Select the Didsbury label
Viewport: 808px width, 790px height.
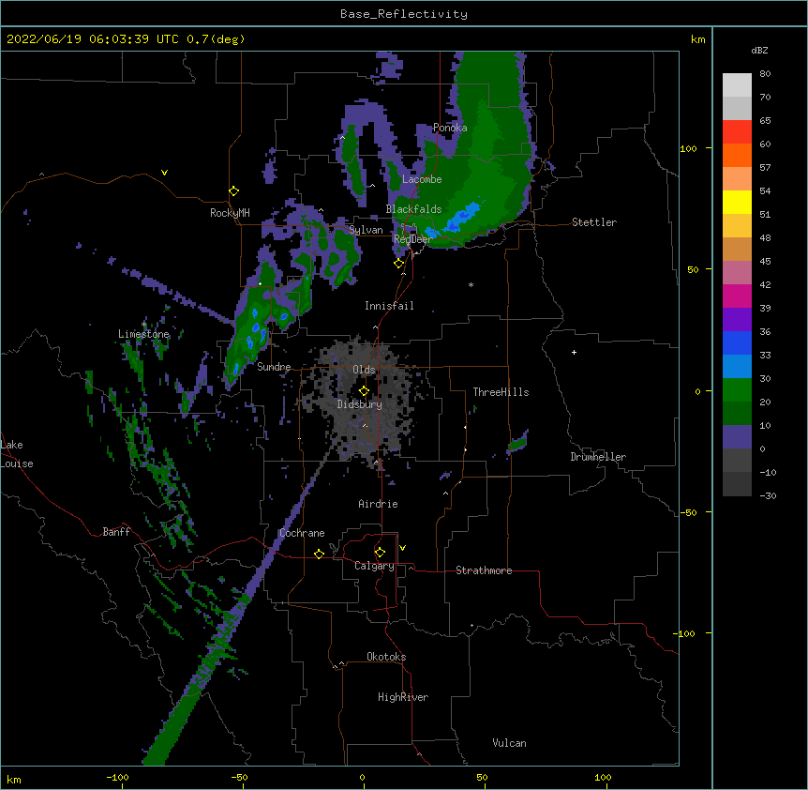(x=359, y=404)
